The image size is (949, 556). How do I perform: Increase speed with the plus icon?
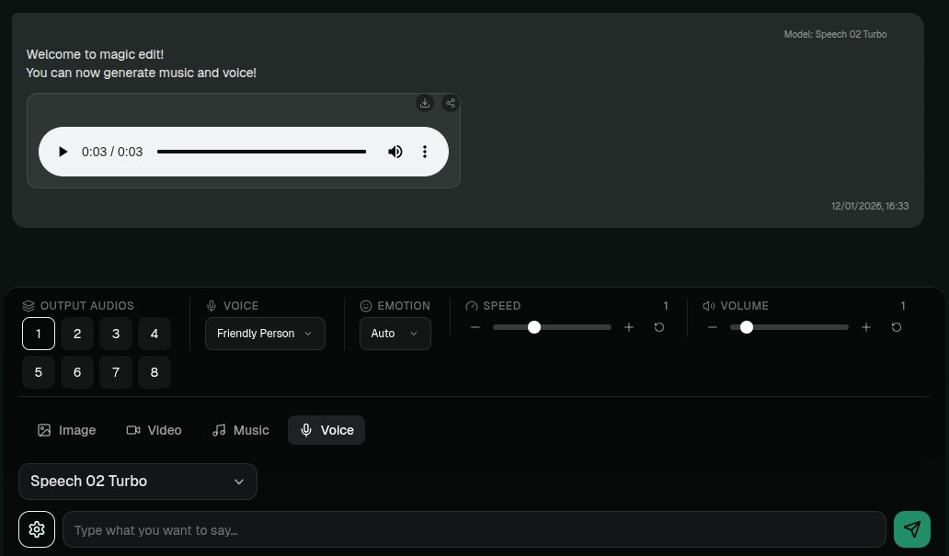(629, 327)
